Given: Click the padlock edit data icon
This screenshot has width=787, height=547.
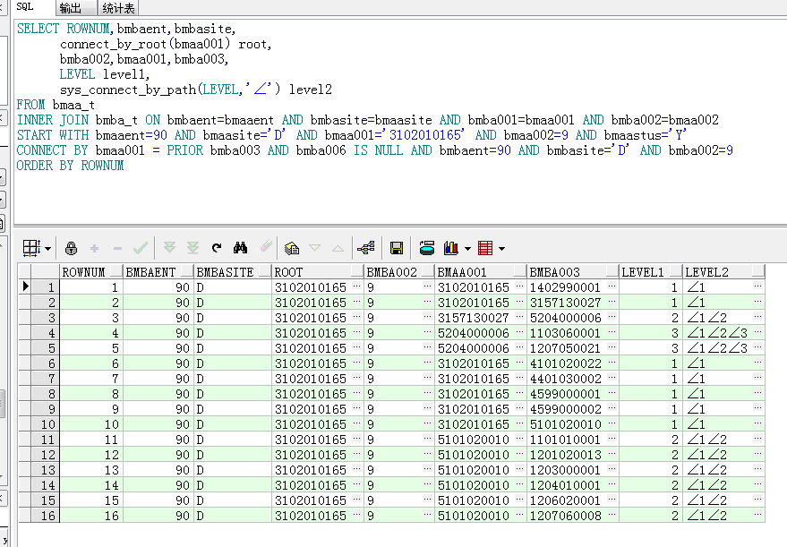Looking at the screenshot, I should pos(72,248).
